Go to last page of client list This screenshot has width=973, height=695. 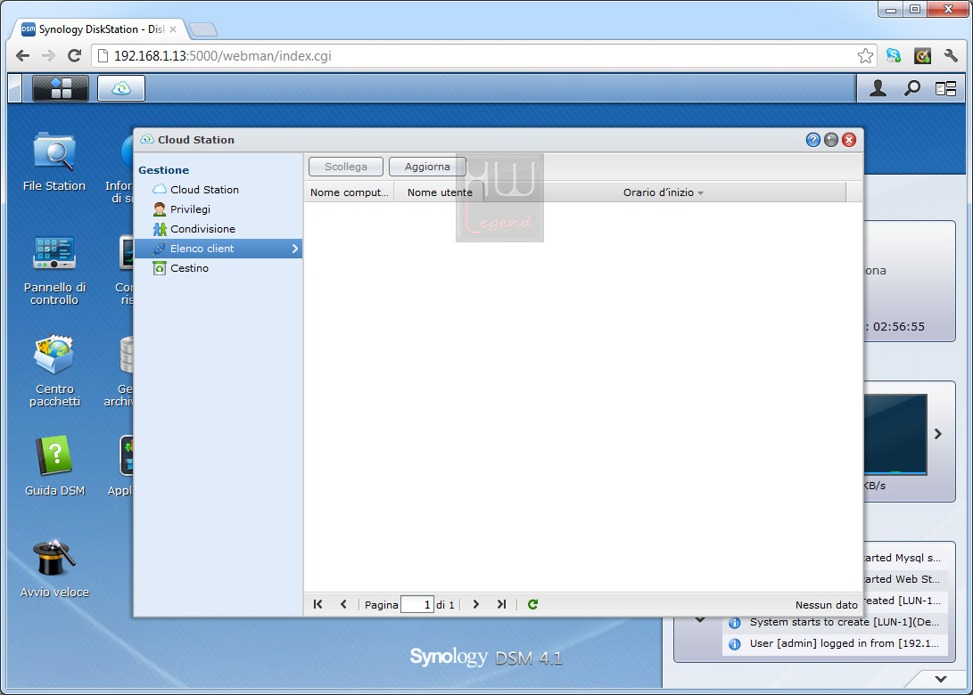pyautogui.click(x=501, y=604)
